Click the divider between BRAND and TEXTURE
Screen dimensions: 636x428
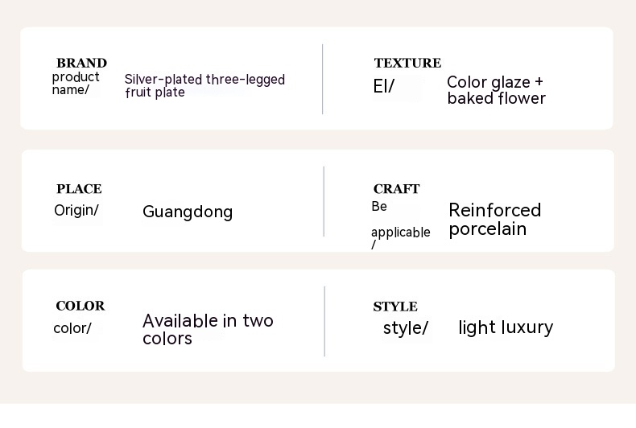coord(323,79)
